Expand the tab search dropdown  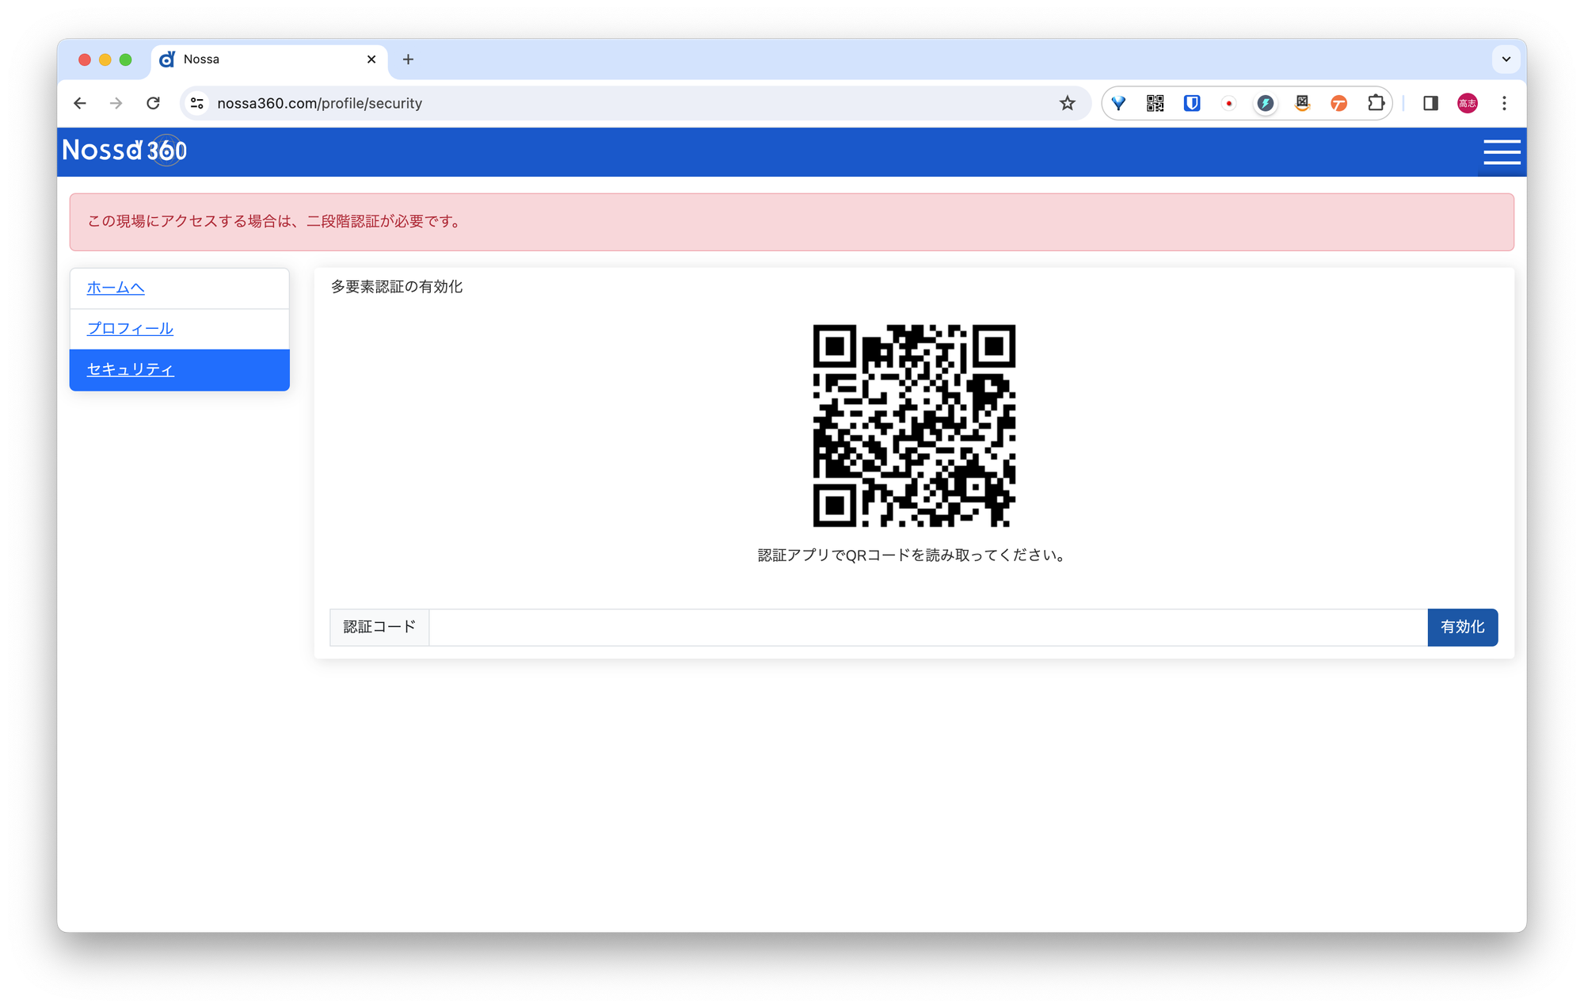(x=1506, y=59)
